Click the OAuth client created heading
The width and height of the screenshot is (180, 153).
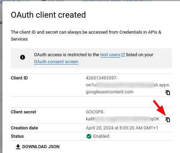pyautogui.click(x=48, y=15)
